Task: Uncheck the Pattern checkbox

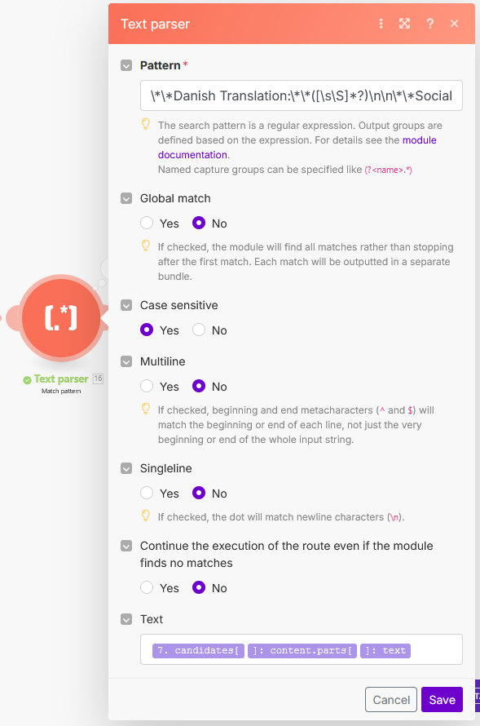Action: click(x=126, y=65)
